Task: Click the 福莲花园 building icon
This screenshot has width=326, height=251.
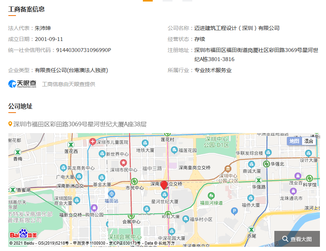Action: [174, 150]
